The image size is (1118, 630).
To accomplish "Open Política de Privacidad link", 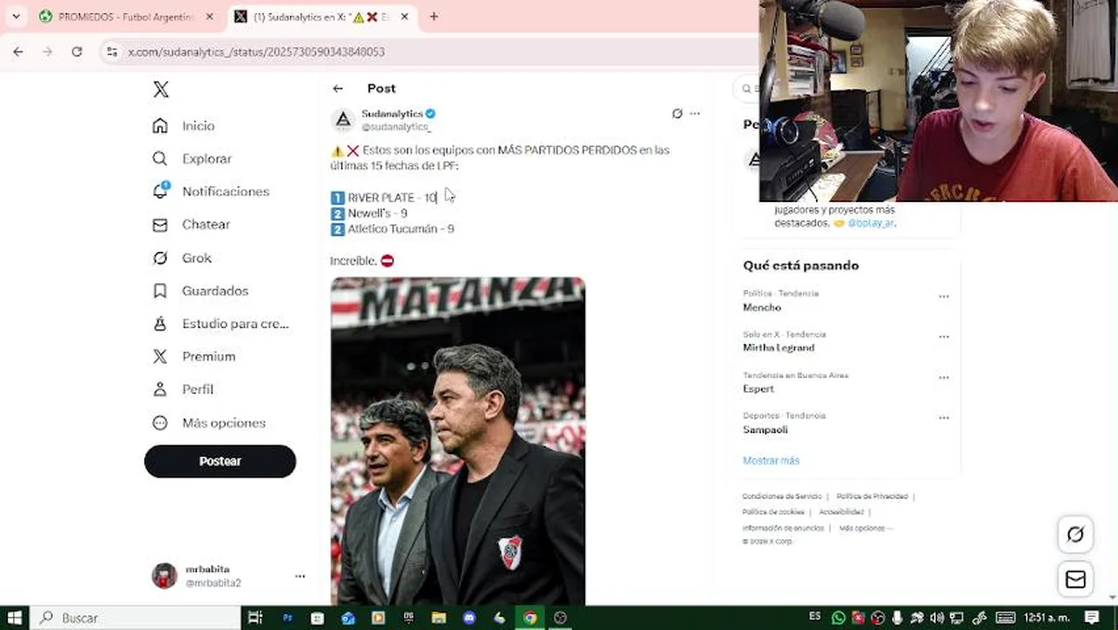I will [x=872, y=496].
